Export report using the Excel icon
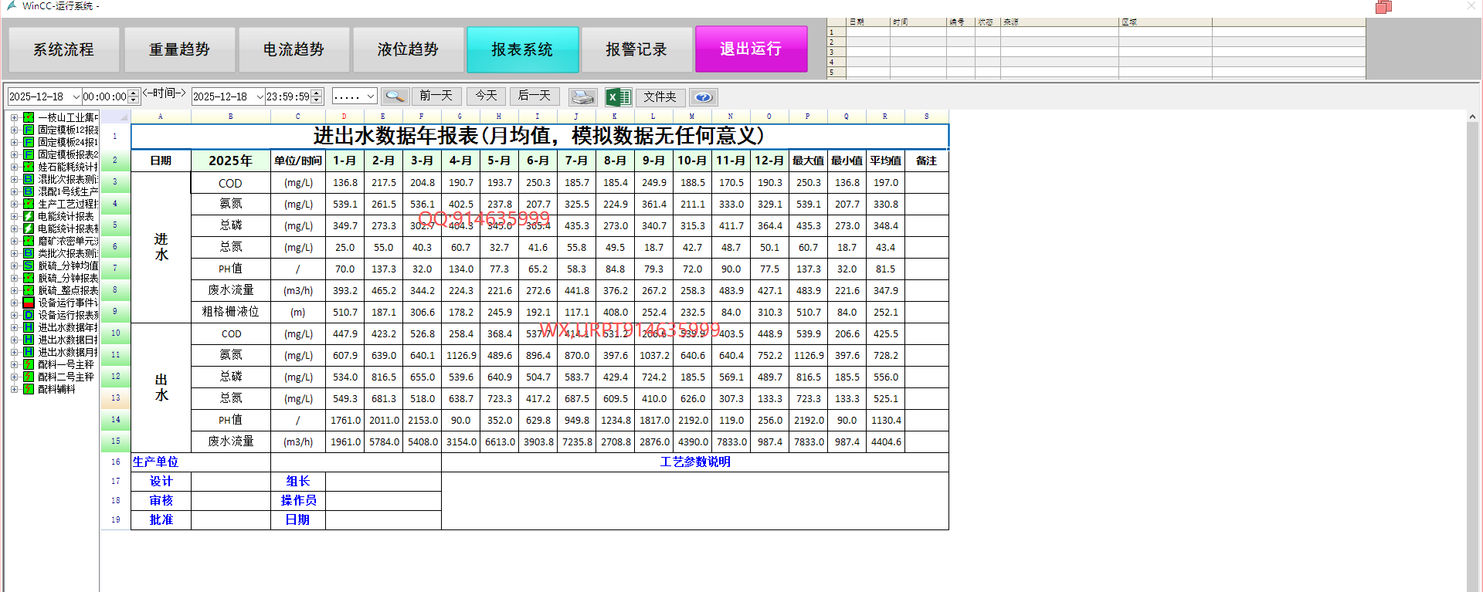Viewport: 1483px width, 592px height. point(618,96)
